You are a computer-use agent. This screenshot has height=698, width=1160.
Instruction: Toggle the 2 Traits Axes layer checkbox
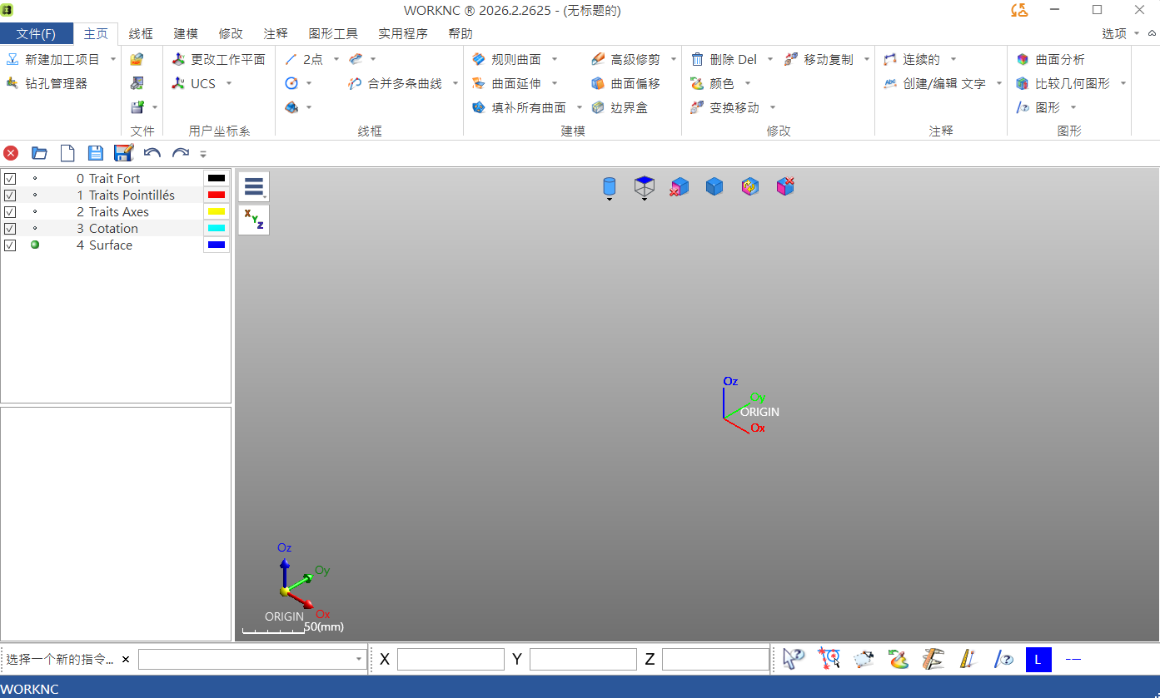pos(10,212)
